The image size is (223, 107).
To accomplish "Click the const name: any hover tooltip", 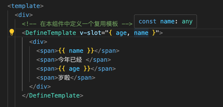I will [165, 21].
